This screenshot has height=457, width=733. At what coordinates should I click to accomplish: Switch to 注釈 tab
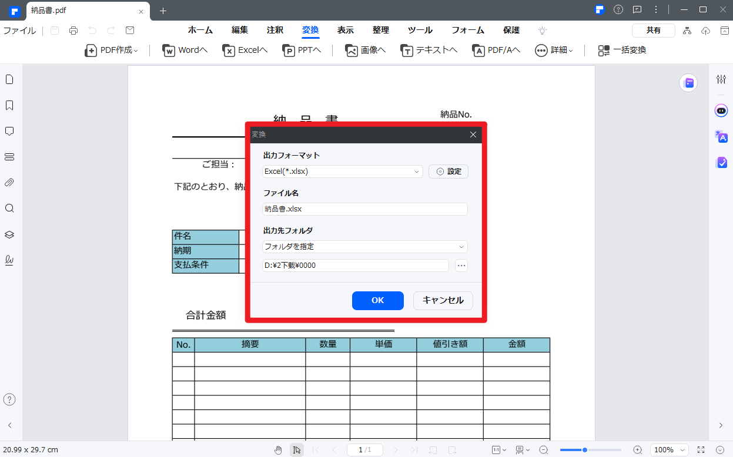pos(275,31)
